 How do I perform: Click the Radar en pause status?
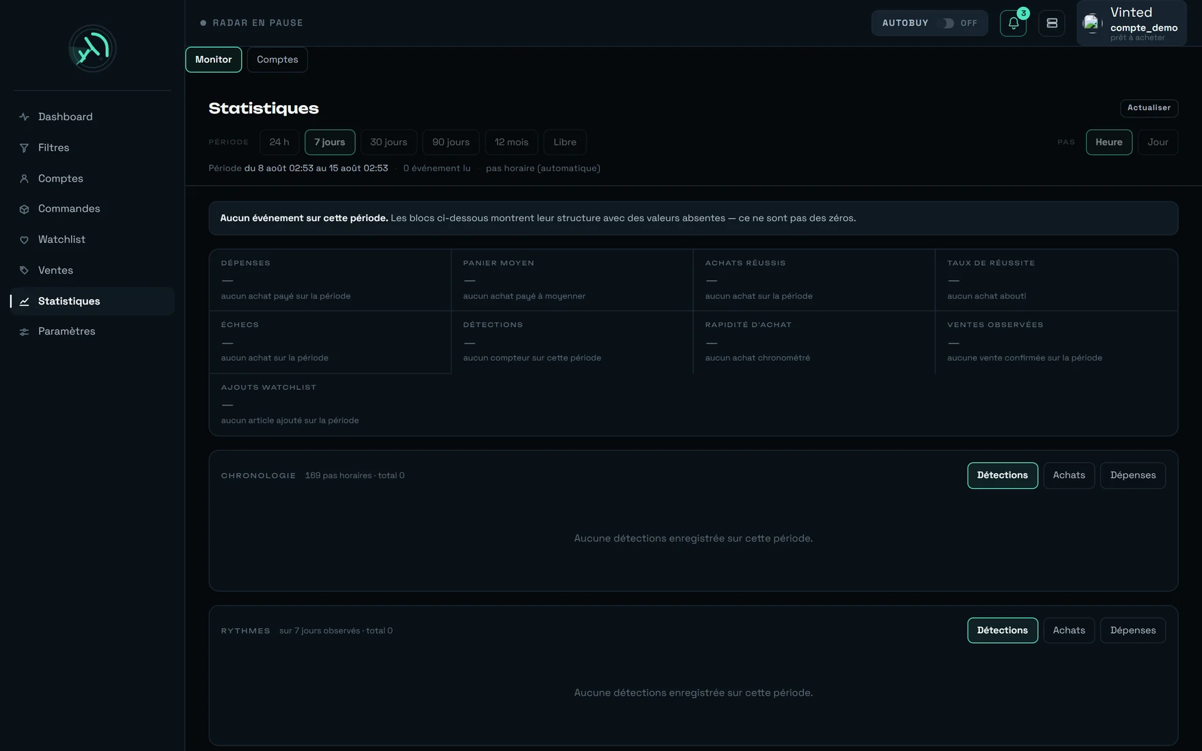coord(251,23)
